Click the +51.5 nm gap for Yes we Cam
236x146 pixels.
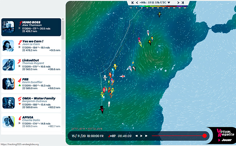(x=54, y=50)
